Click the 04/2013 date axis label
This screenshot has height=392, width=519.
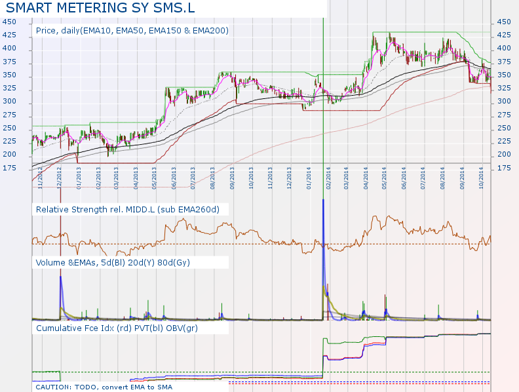(x=136, y=178)
